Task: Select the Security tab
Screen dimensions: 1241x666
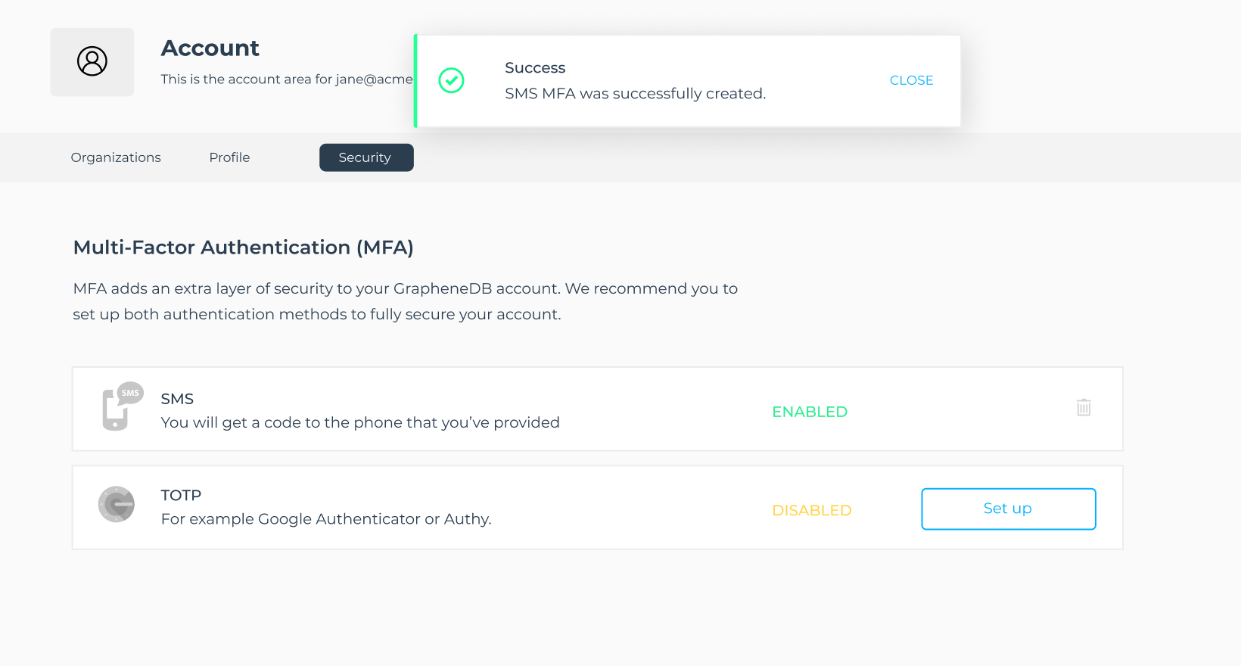Action: pos(365,157)
